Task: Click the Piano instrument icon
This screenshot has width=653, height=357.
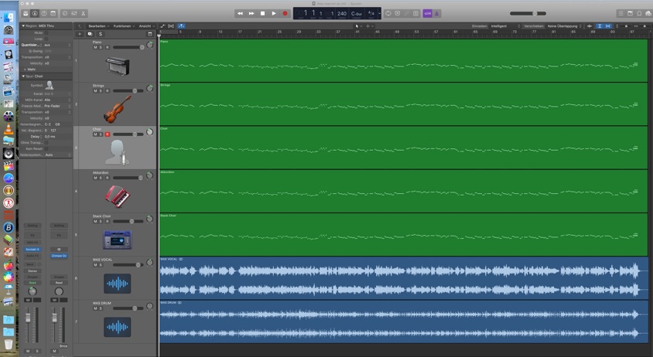Action: (x=118, y=66)
